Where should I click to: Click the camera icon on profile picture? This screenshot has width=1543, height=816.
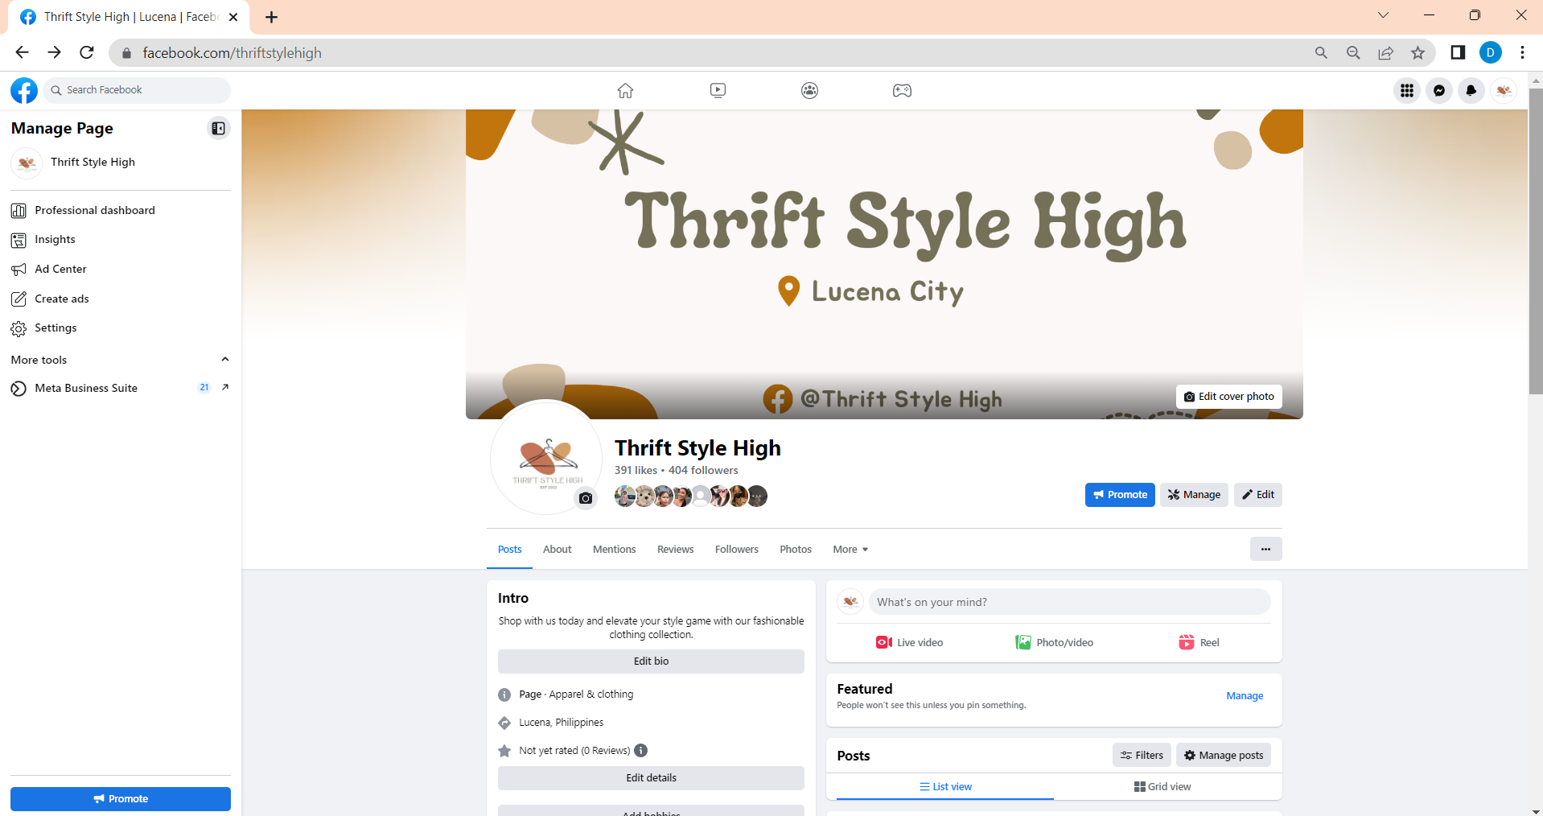click(x=586, y=498)
